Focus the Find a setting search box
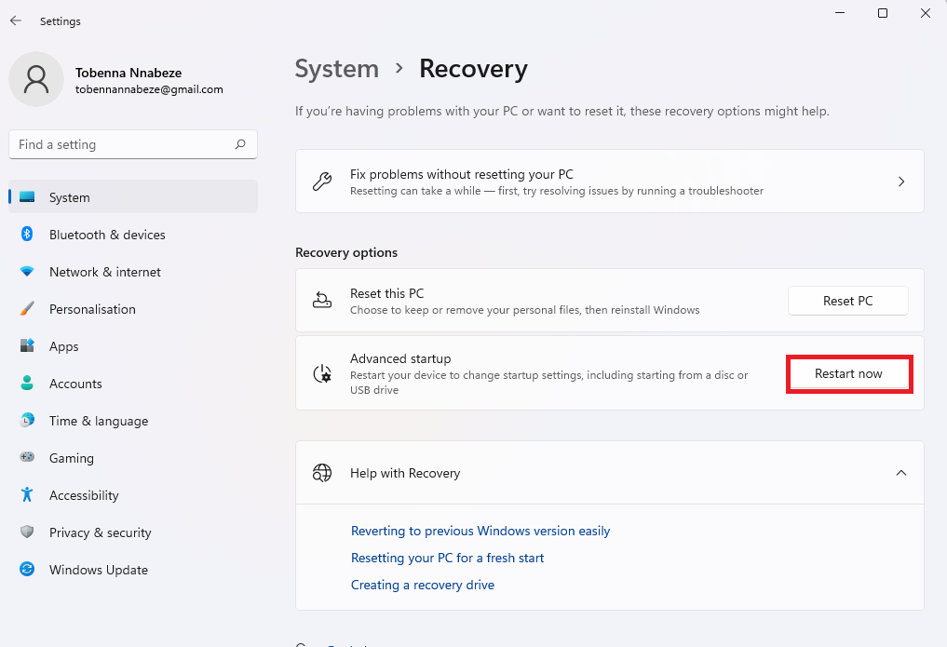 click(x=121, y=144)
